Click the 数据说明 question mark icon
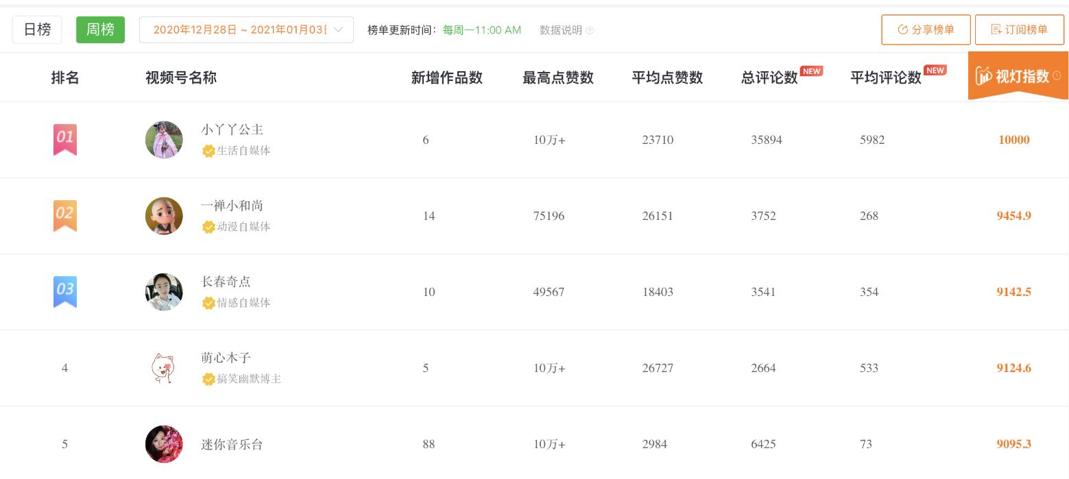Screen dimensions: 1069x479 (x=590, y=30)
